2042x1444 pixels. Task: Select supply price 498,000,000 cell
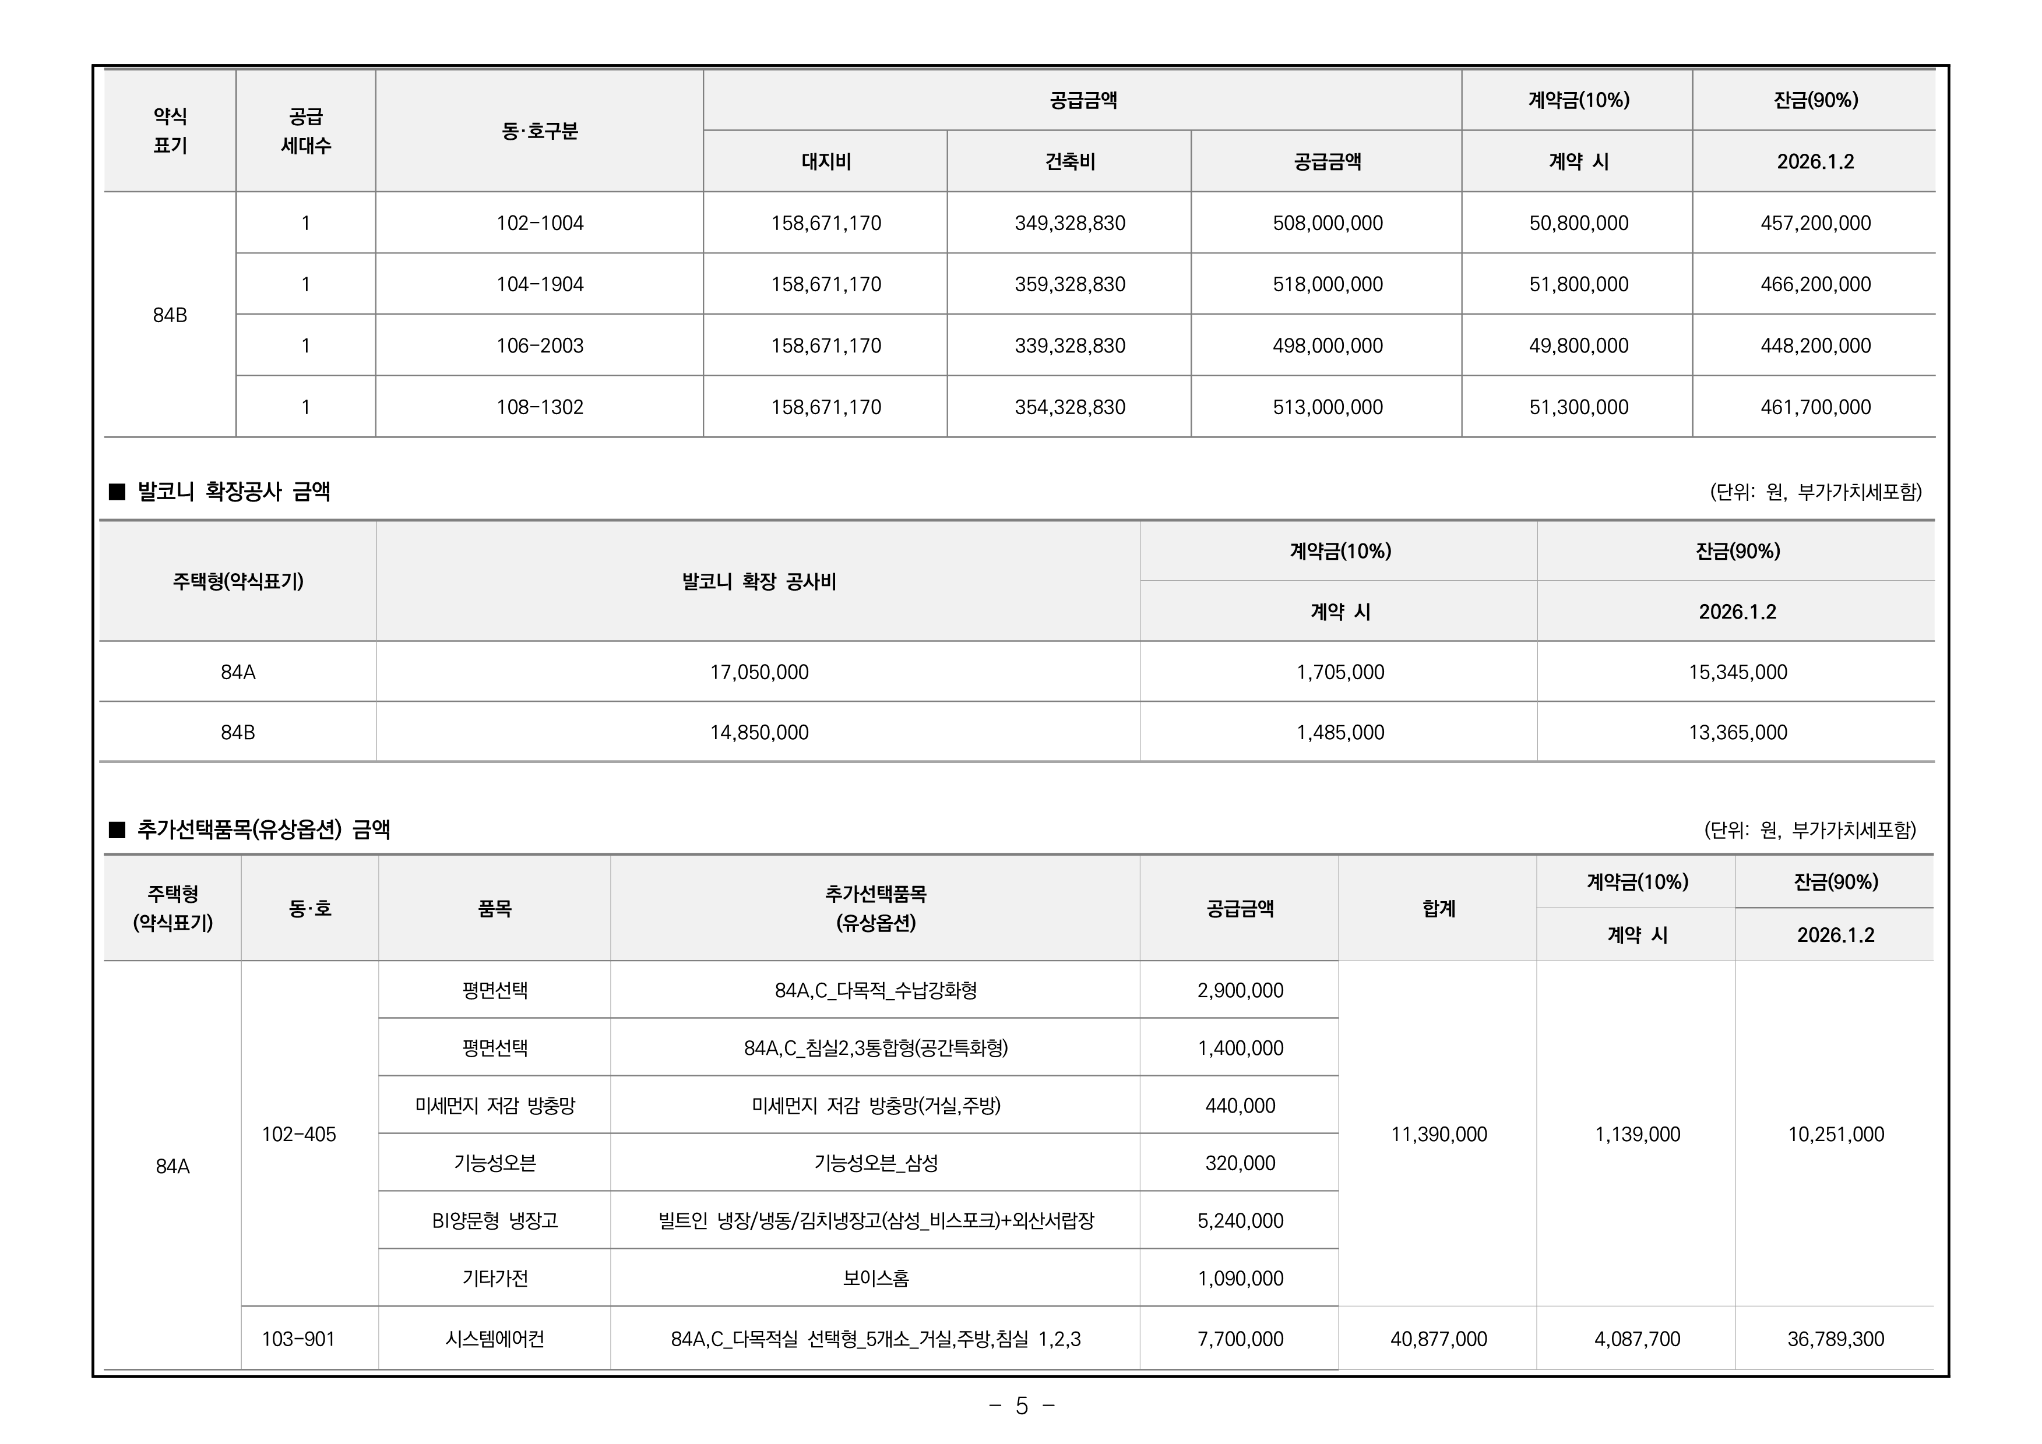[x=1327, y=346]
